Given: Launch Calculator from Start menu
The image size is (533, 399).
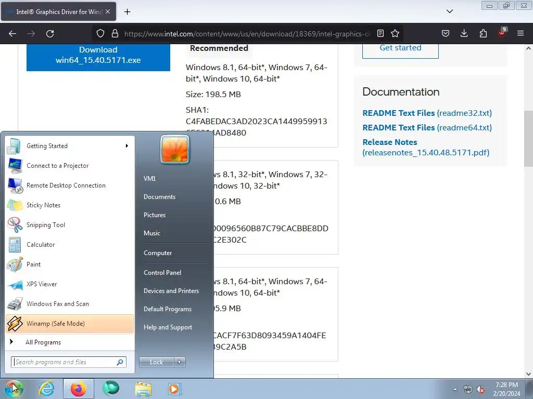Looking at the screenshot, I should coord(70,245).
